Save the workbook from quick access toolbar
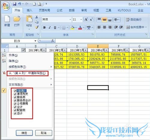This screenshot has width=150, height=140. point(15,4)
